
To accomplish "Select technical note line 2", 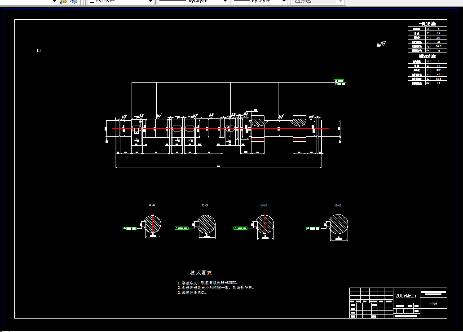I will (x=216, y=288).
